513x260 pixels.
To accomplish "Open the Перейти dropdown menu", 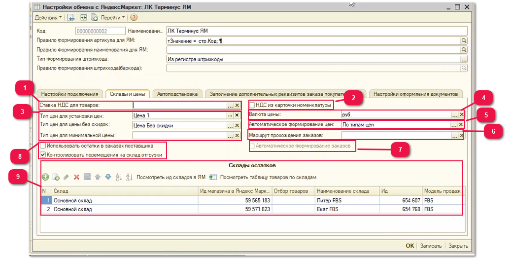I will [x=112, y=18].
